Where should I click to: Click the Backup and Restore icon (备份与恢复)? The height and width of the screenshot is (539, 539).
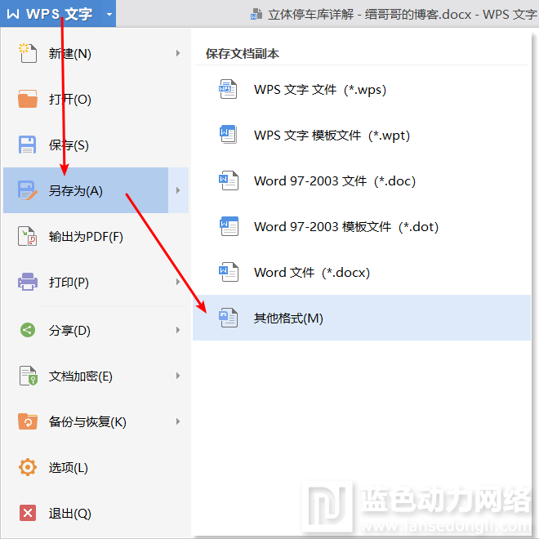coord(28,422)
